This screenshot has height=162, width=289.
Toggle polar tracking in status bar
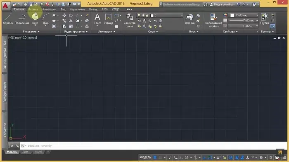click(x=187, y=157)
